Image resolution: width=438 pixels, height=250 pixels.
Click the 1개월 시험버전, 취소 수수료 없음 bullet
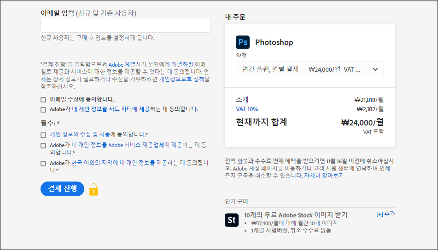[291, 231]
